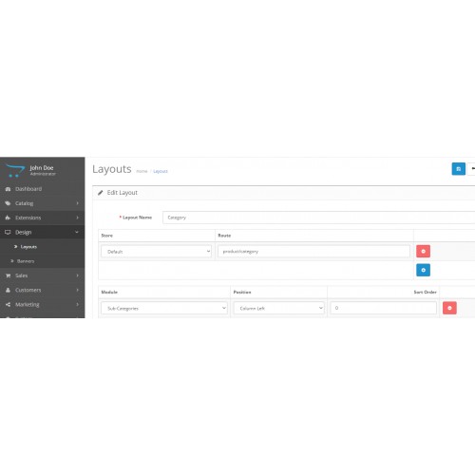Image resolution: width=475 pixels, height=475 pixels.
Task: Click the Catalog tag icon in sidebar
Action: [8, 203]
